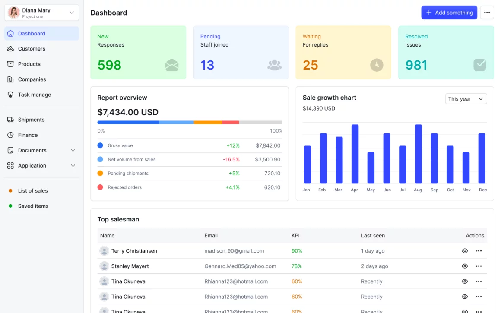Click the checkmark icon in Resolved Issues card
501x313 pixels.
(479, 65)
